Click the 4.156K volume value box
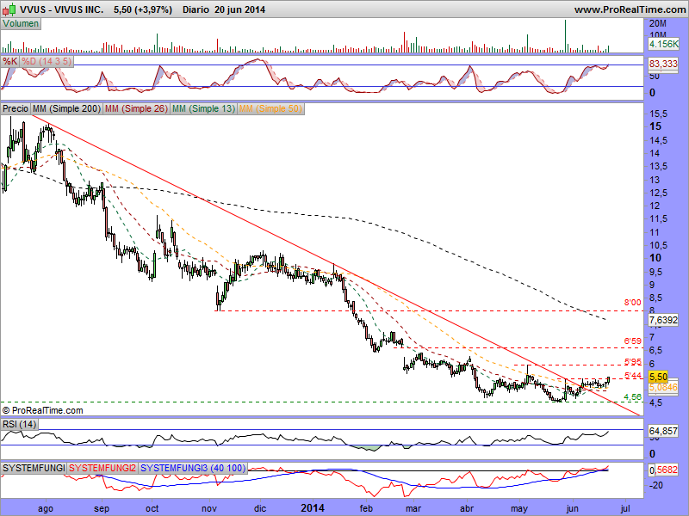Screen dimensions: 689x516 663,44
